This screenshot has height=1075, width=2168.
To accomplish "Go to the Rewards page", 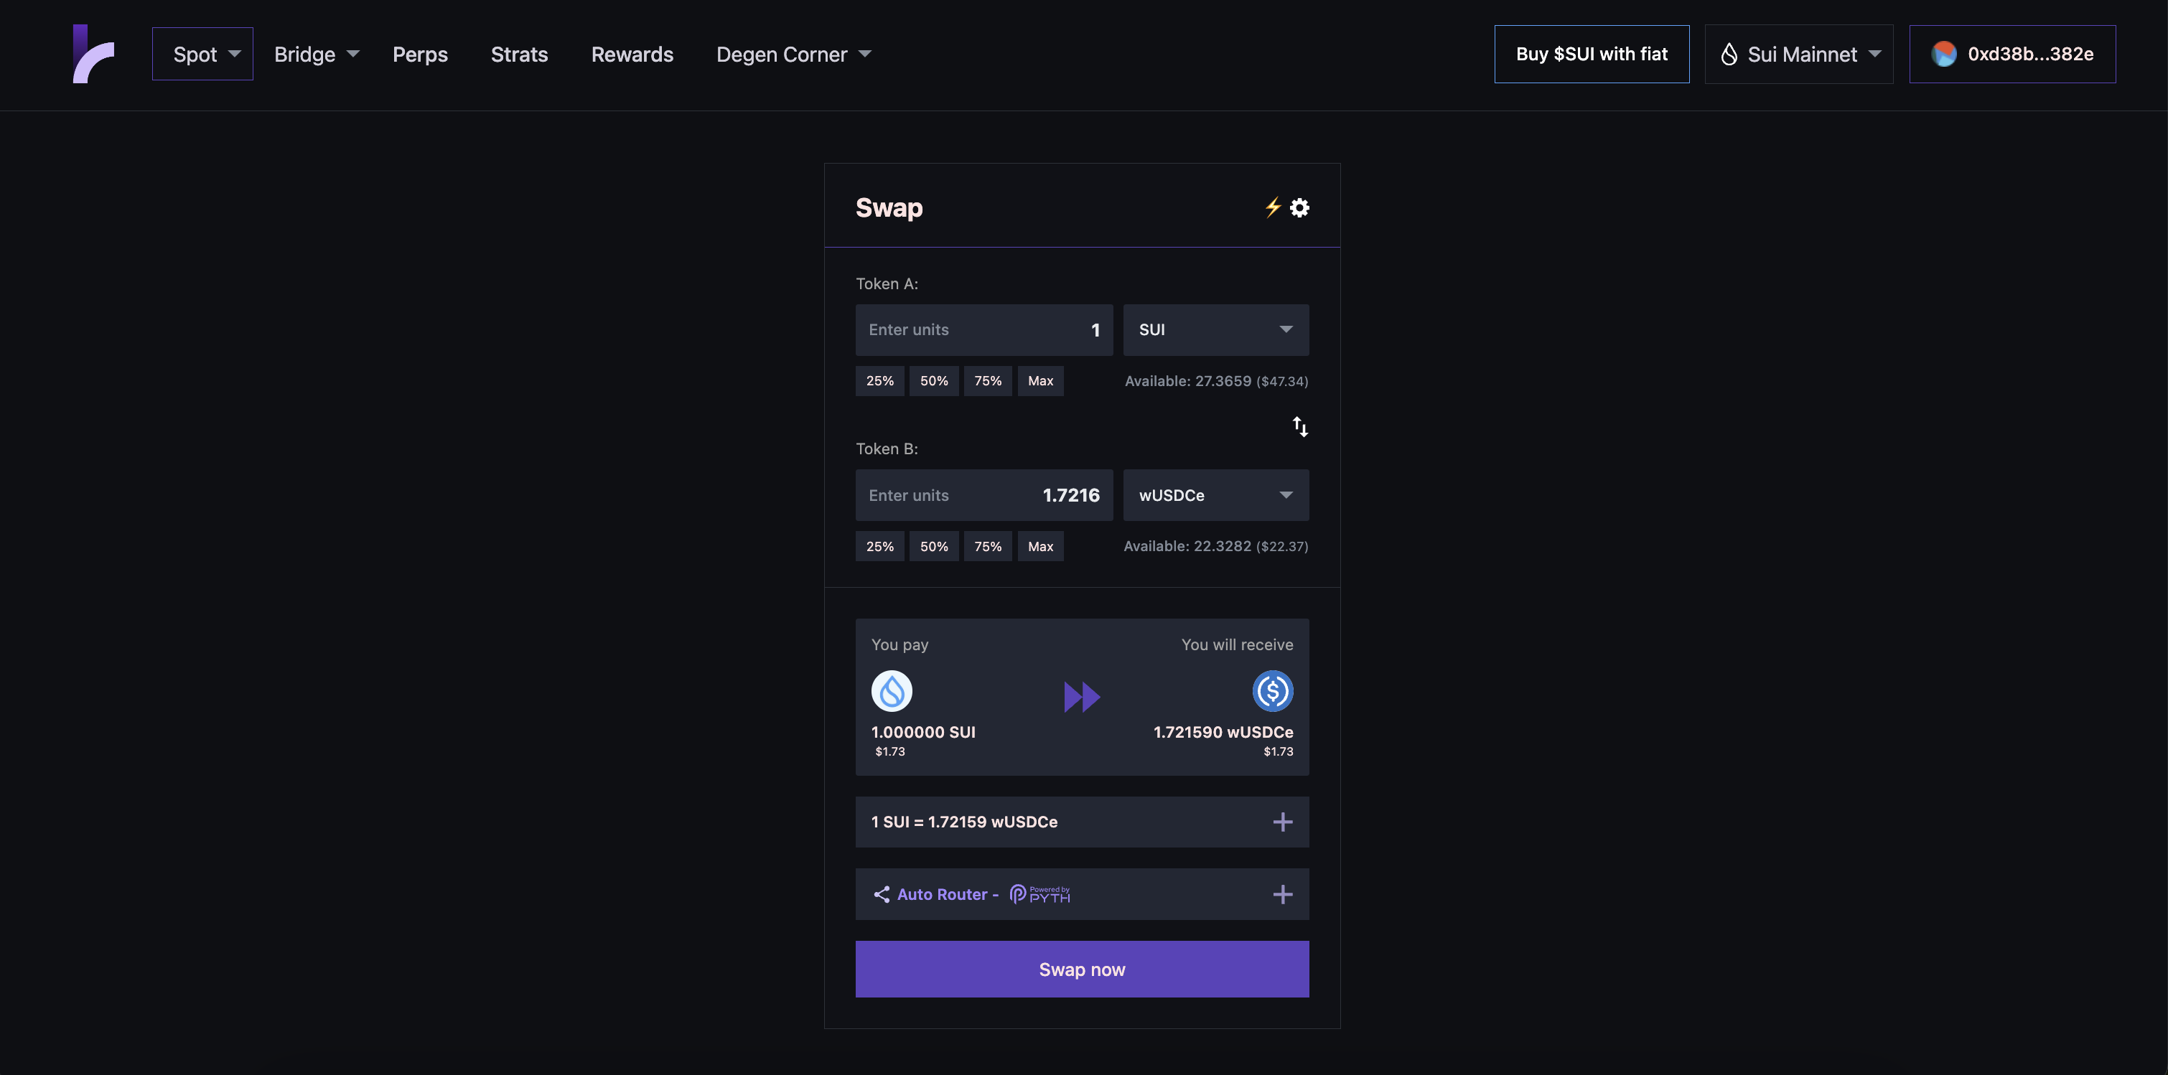I will point(632,54).
